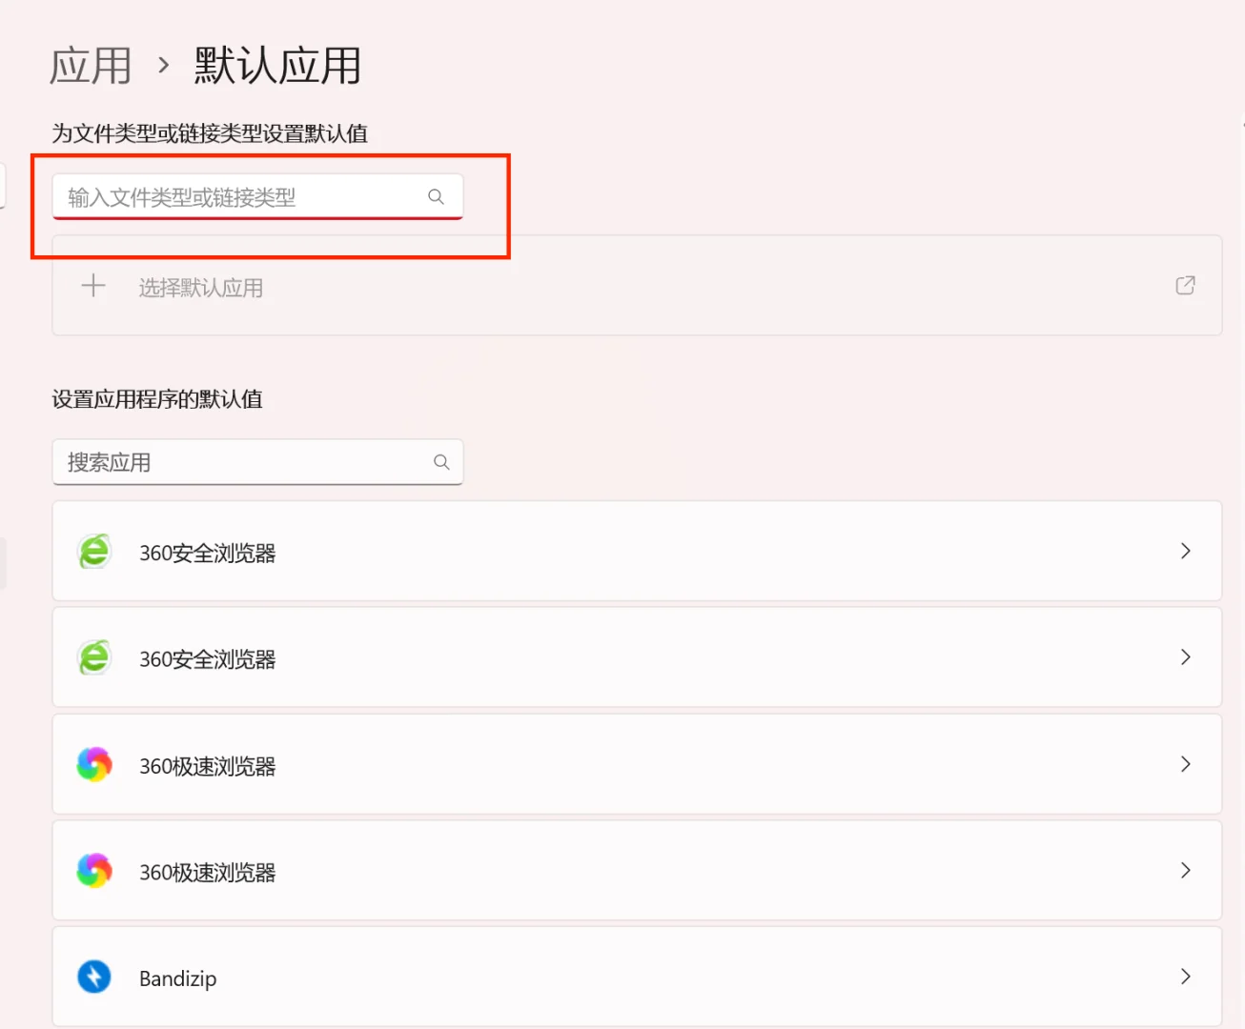Click the first 360安全浏览器 app icon

[x=94, y=552]
